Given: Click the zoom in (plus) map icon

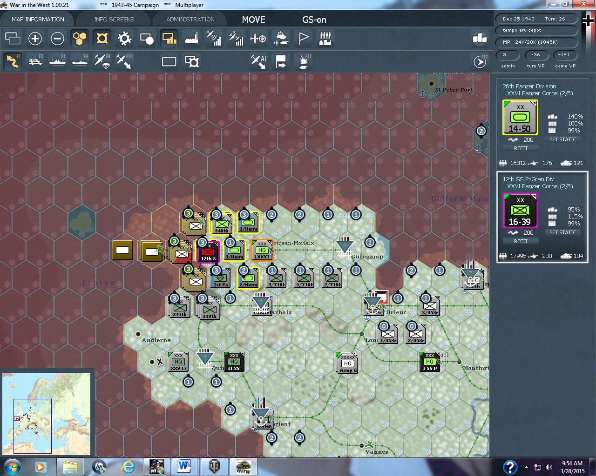Looking at the screenshot, I should 35,38.
